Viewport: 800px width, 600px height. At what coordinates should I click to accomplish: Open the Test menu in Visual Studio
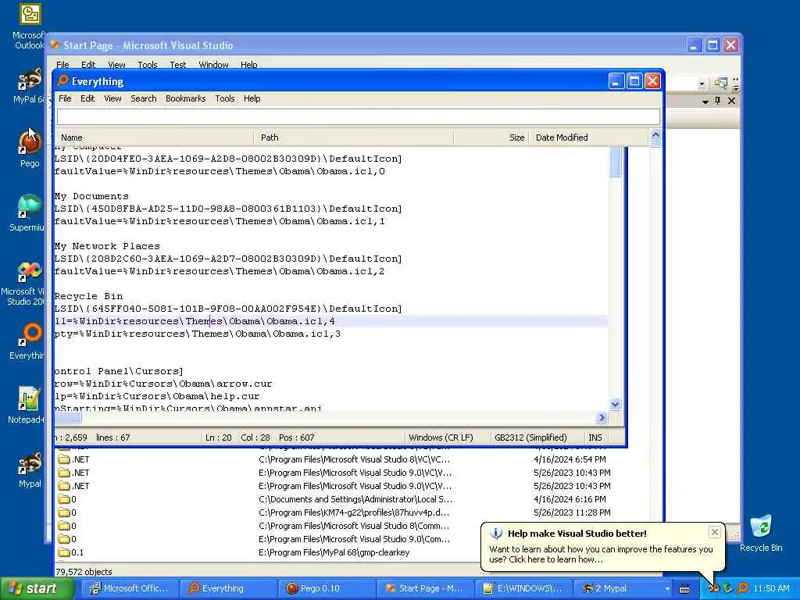177,65
